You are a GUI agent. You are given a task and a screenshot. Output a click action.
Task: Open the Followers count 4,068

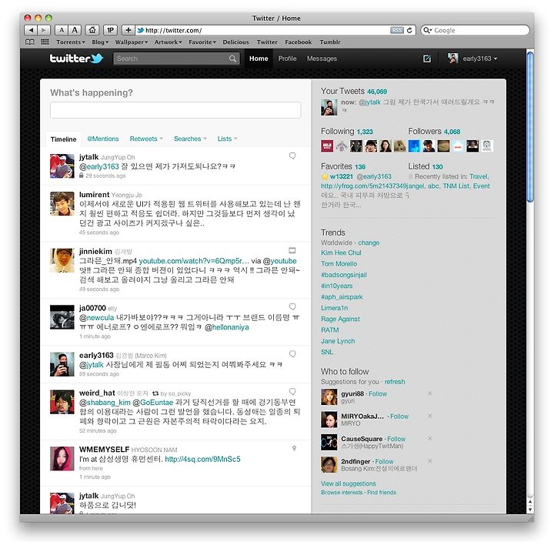tap(452, 132)
